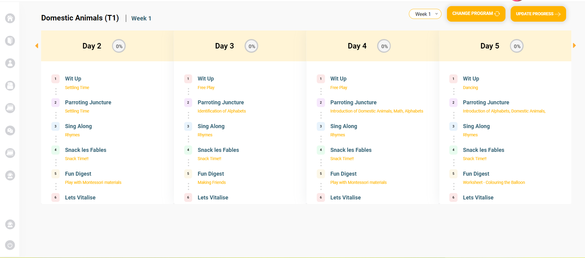Viewport: 585px width, 258px height.
Task: Click the right arrow after Day 5
Action: click(574, 46)
